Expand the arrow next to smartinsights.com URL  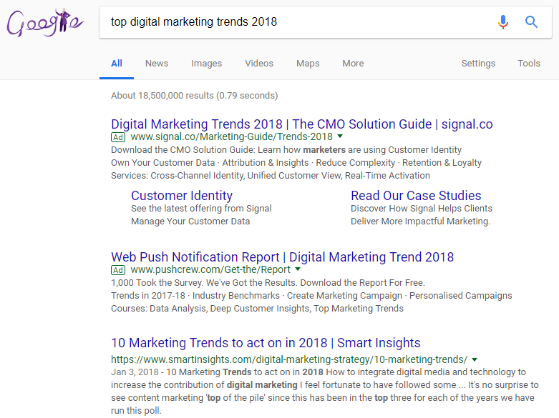[475, 359]
